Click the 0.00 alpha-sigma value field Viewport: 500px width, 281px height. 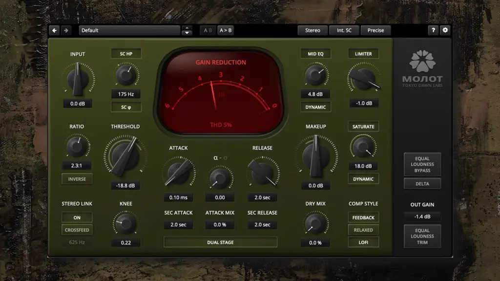click(x=220, y=198)
